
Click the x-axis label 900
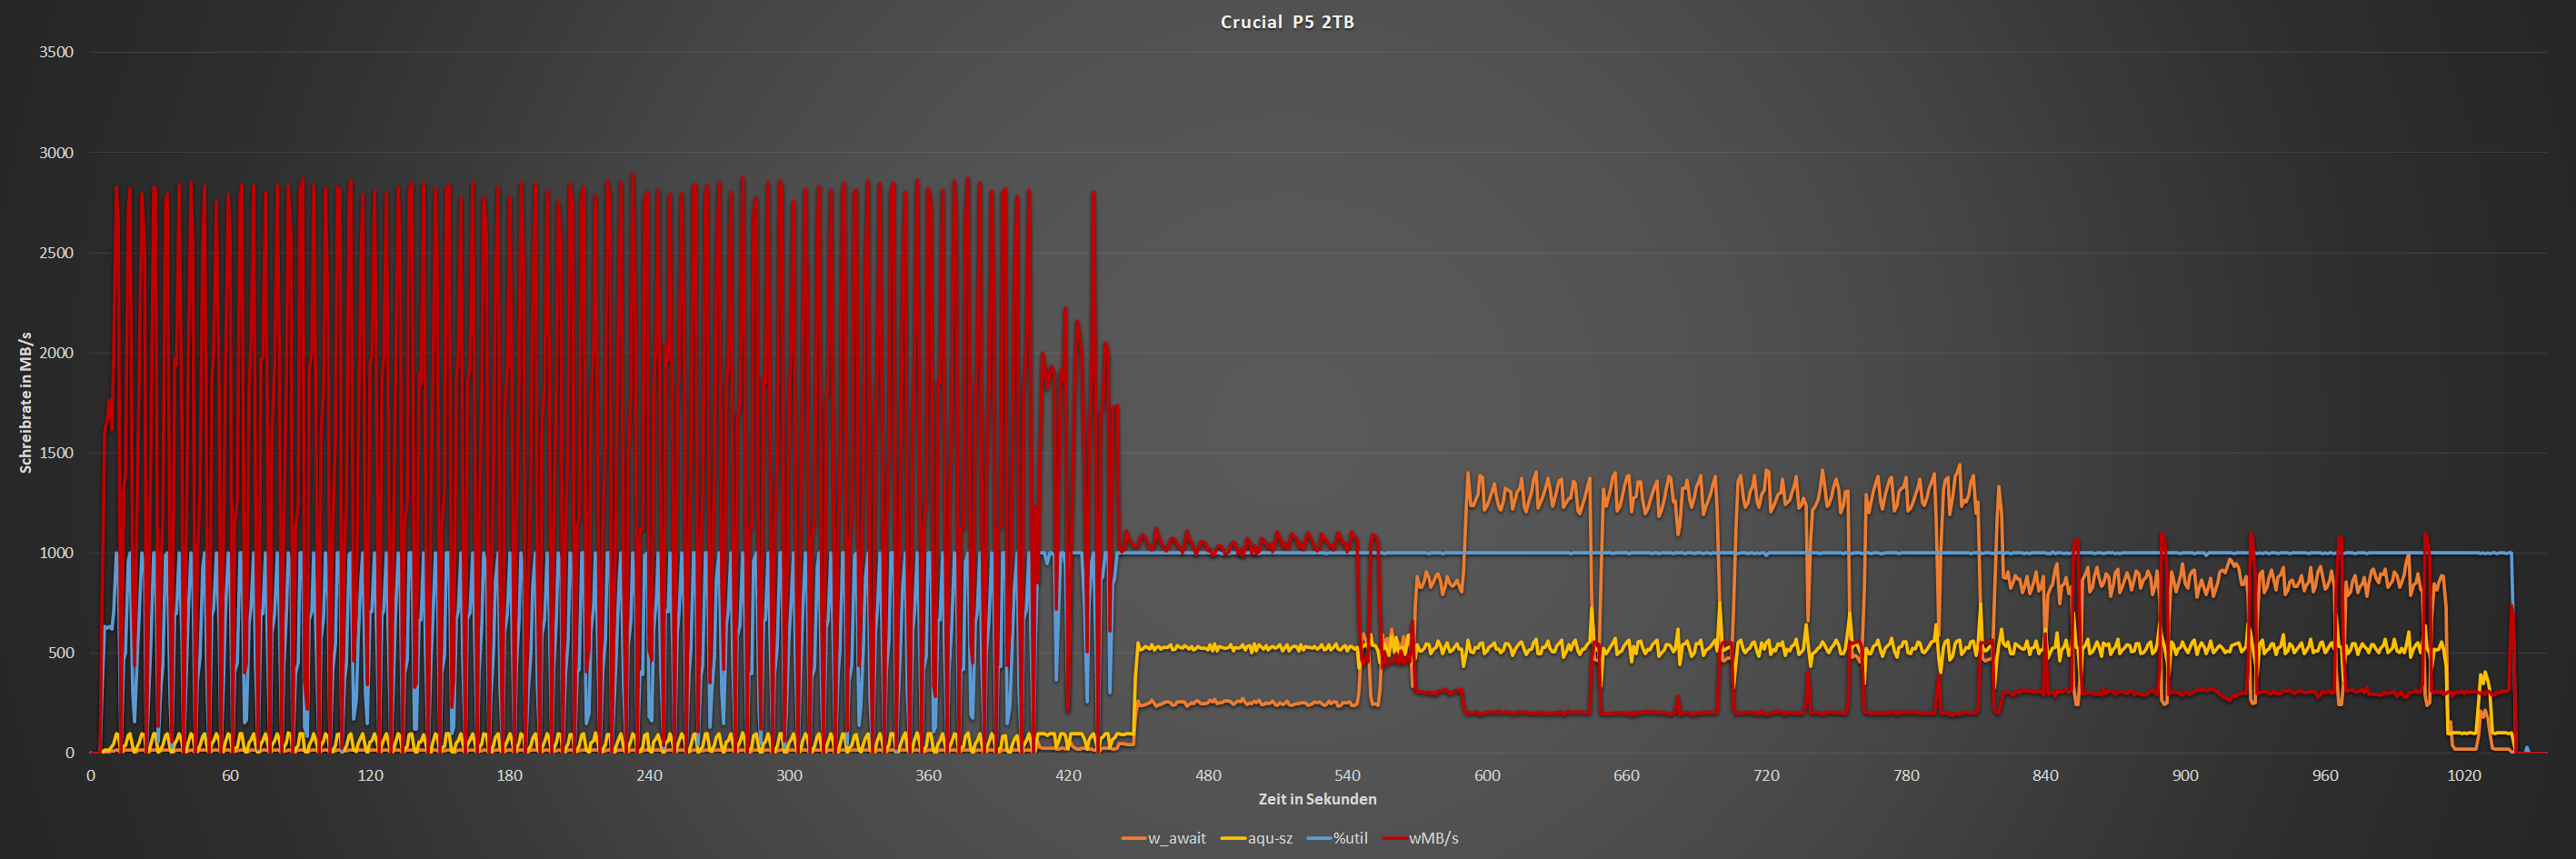click(2185, 775)
